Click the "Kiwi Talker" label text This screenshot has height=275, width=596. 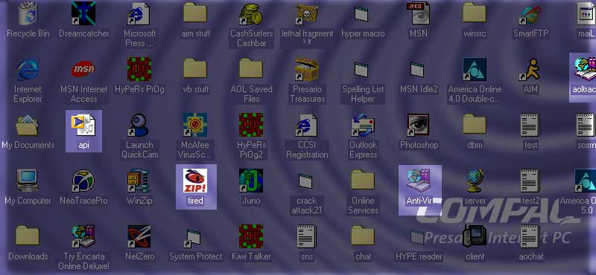click(251, 257)
